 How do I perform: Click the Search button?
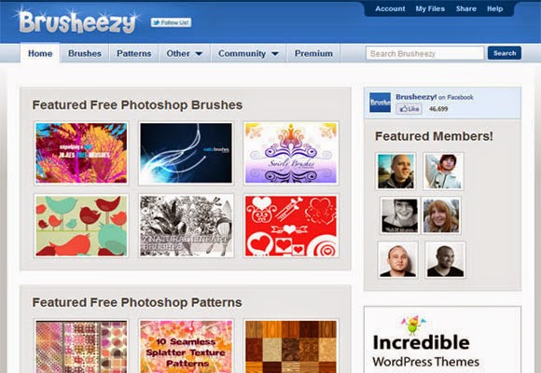505,53
